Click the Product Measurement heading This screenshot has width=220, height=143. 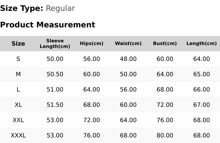pos(48,25)
